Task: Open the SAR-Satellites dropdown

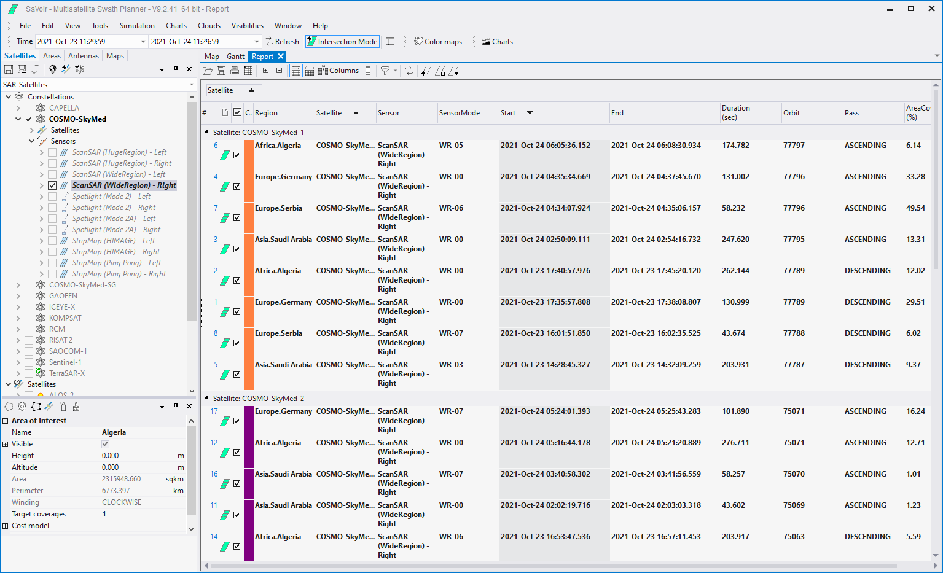Action: coord(192,85)
